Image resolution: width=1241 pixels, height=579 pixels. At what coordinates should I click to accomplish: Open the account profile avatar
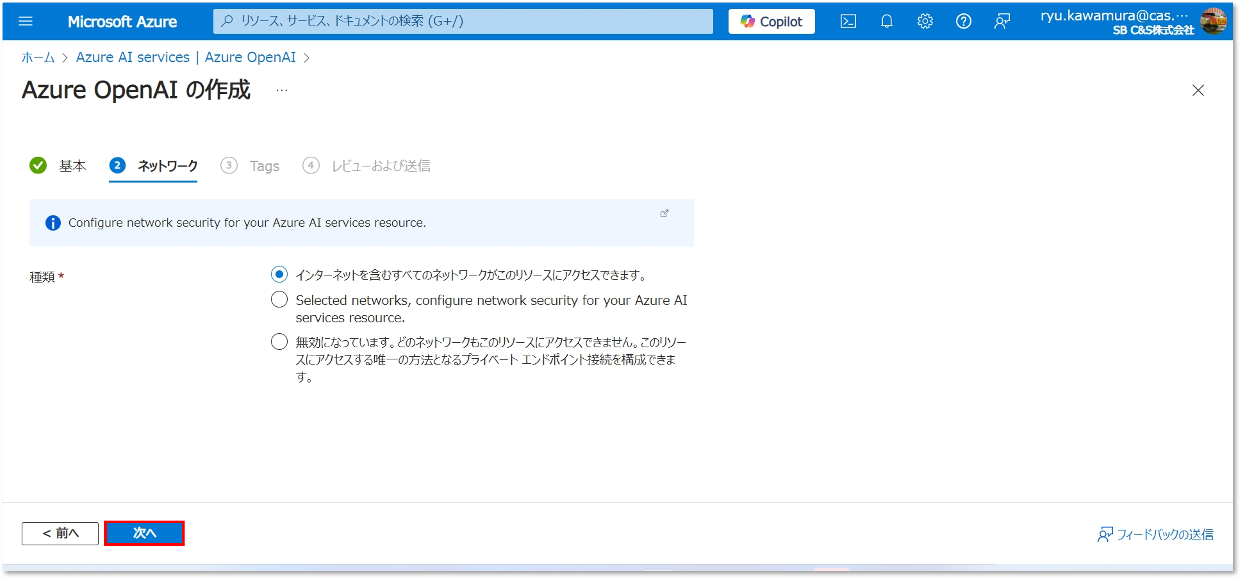1214,21
